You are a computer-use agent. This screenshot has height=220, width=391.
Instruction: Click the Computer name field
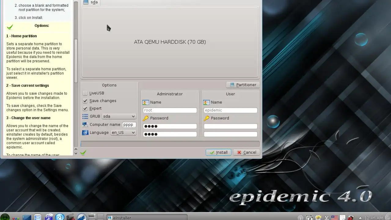(129, 125)
